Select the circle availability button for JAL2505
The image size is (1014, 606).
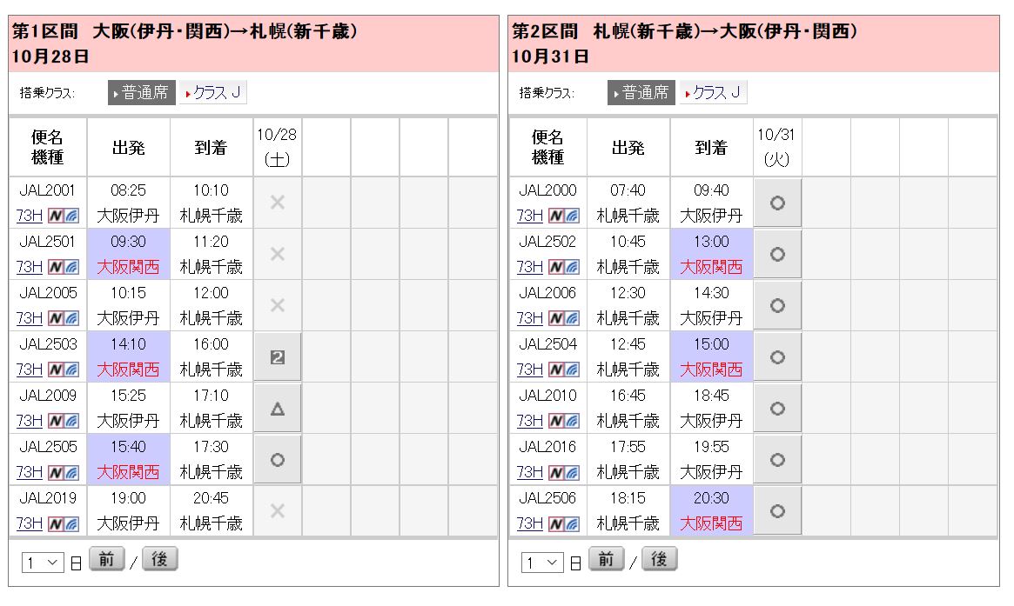pyautogui.click(x=278, y=459)
